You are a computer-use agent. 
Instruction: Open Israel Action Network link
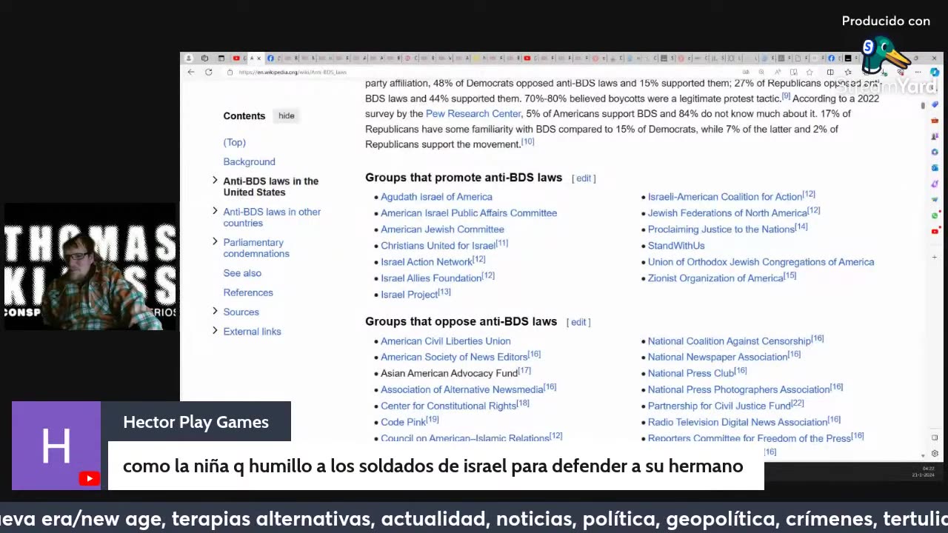(427, 262)
